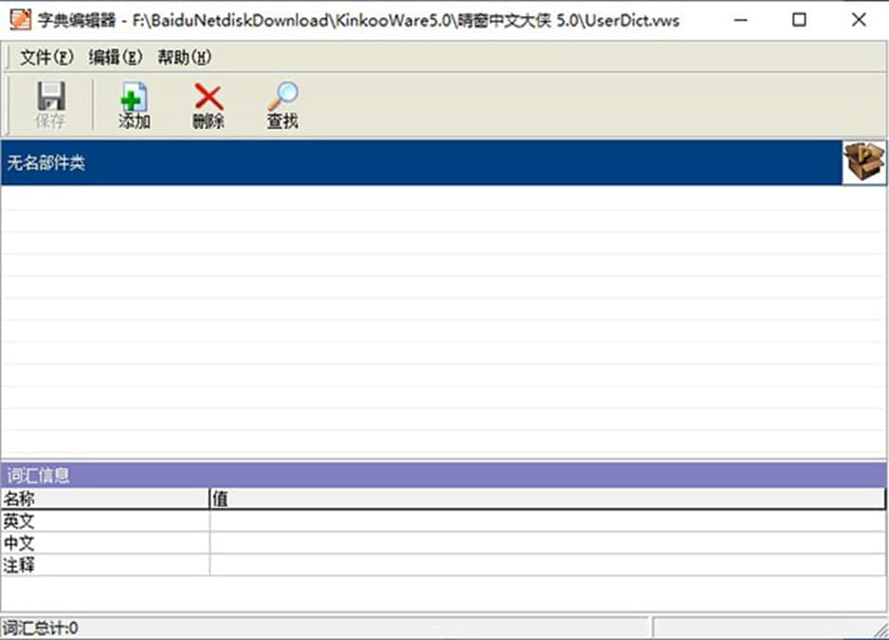Click the dictionary editor icon in title bar
Image resolution: width=889 pixels, height=640 pixels.
click(19, 19)
